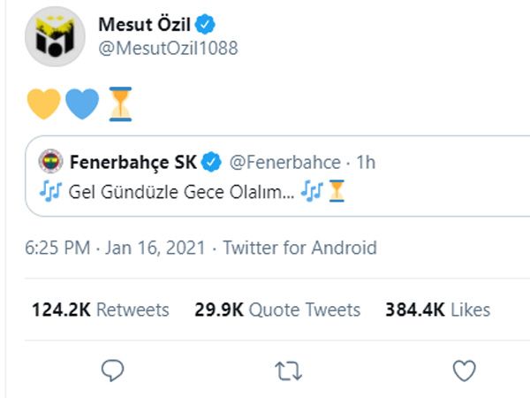This screenshot has height=398, width=530.
Task: Open the @Fenerbahce handle link
Action: click(285, 162)
